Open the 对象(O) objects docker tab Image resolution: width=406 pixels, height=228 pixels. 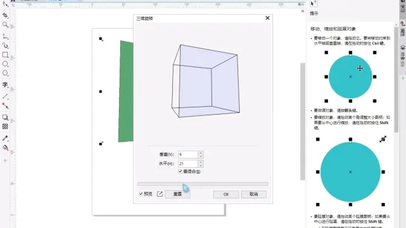click(x=402, y=56)
